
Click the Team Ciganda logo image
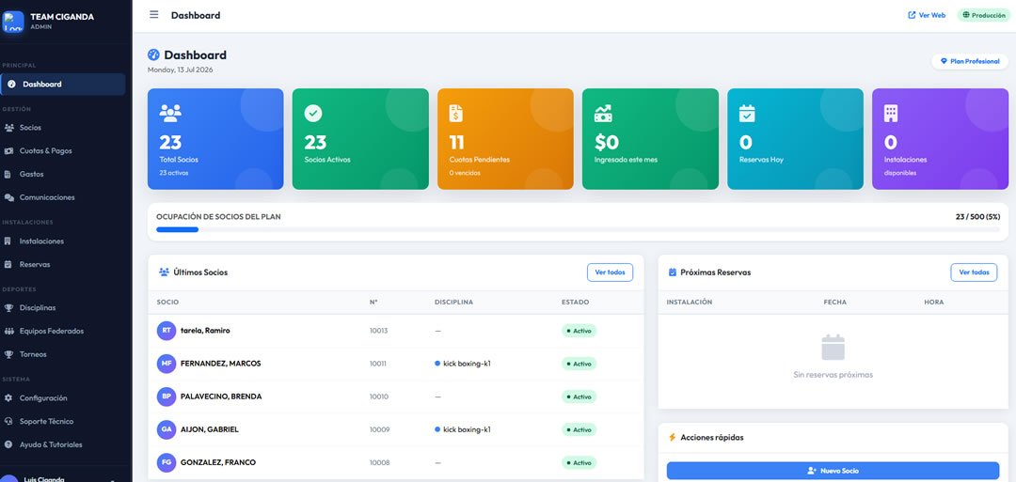[13, 21]
